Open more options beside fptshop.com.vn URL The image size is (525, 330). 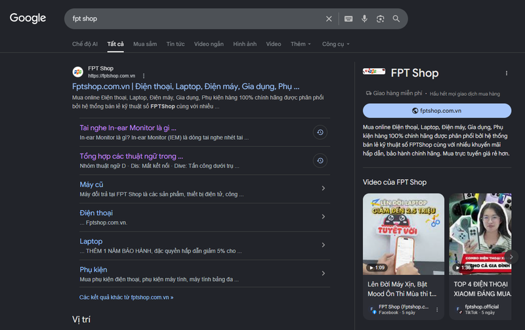click(144, 76)
